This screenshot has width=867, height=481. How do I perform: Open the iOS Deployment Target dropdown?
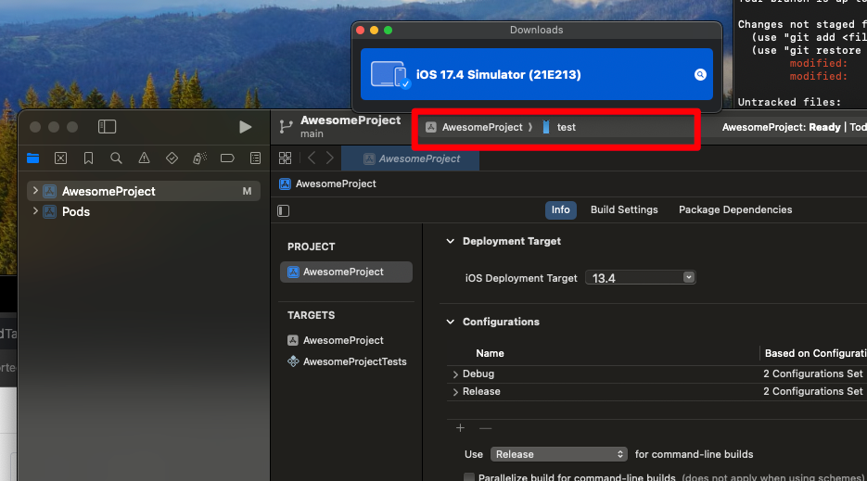pyautogui.click(x=640, y=277)
